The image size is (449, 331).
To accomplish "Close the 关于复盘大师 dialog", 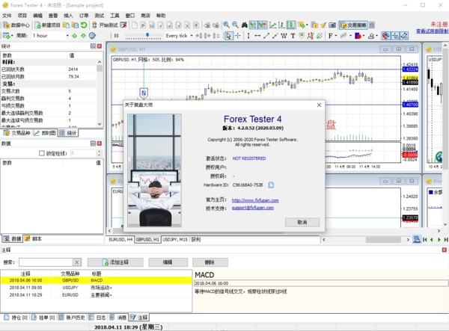I will pos(320,105).
